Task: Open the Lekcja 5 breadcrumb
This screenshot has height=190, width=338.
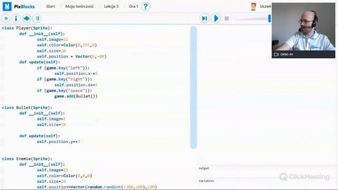Action: point(111,6)
